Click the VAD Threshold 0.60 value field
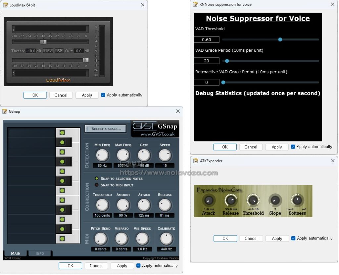Image resolution: width=339 pixels, height=275 pixels. click(x=207, y=40)
